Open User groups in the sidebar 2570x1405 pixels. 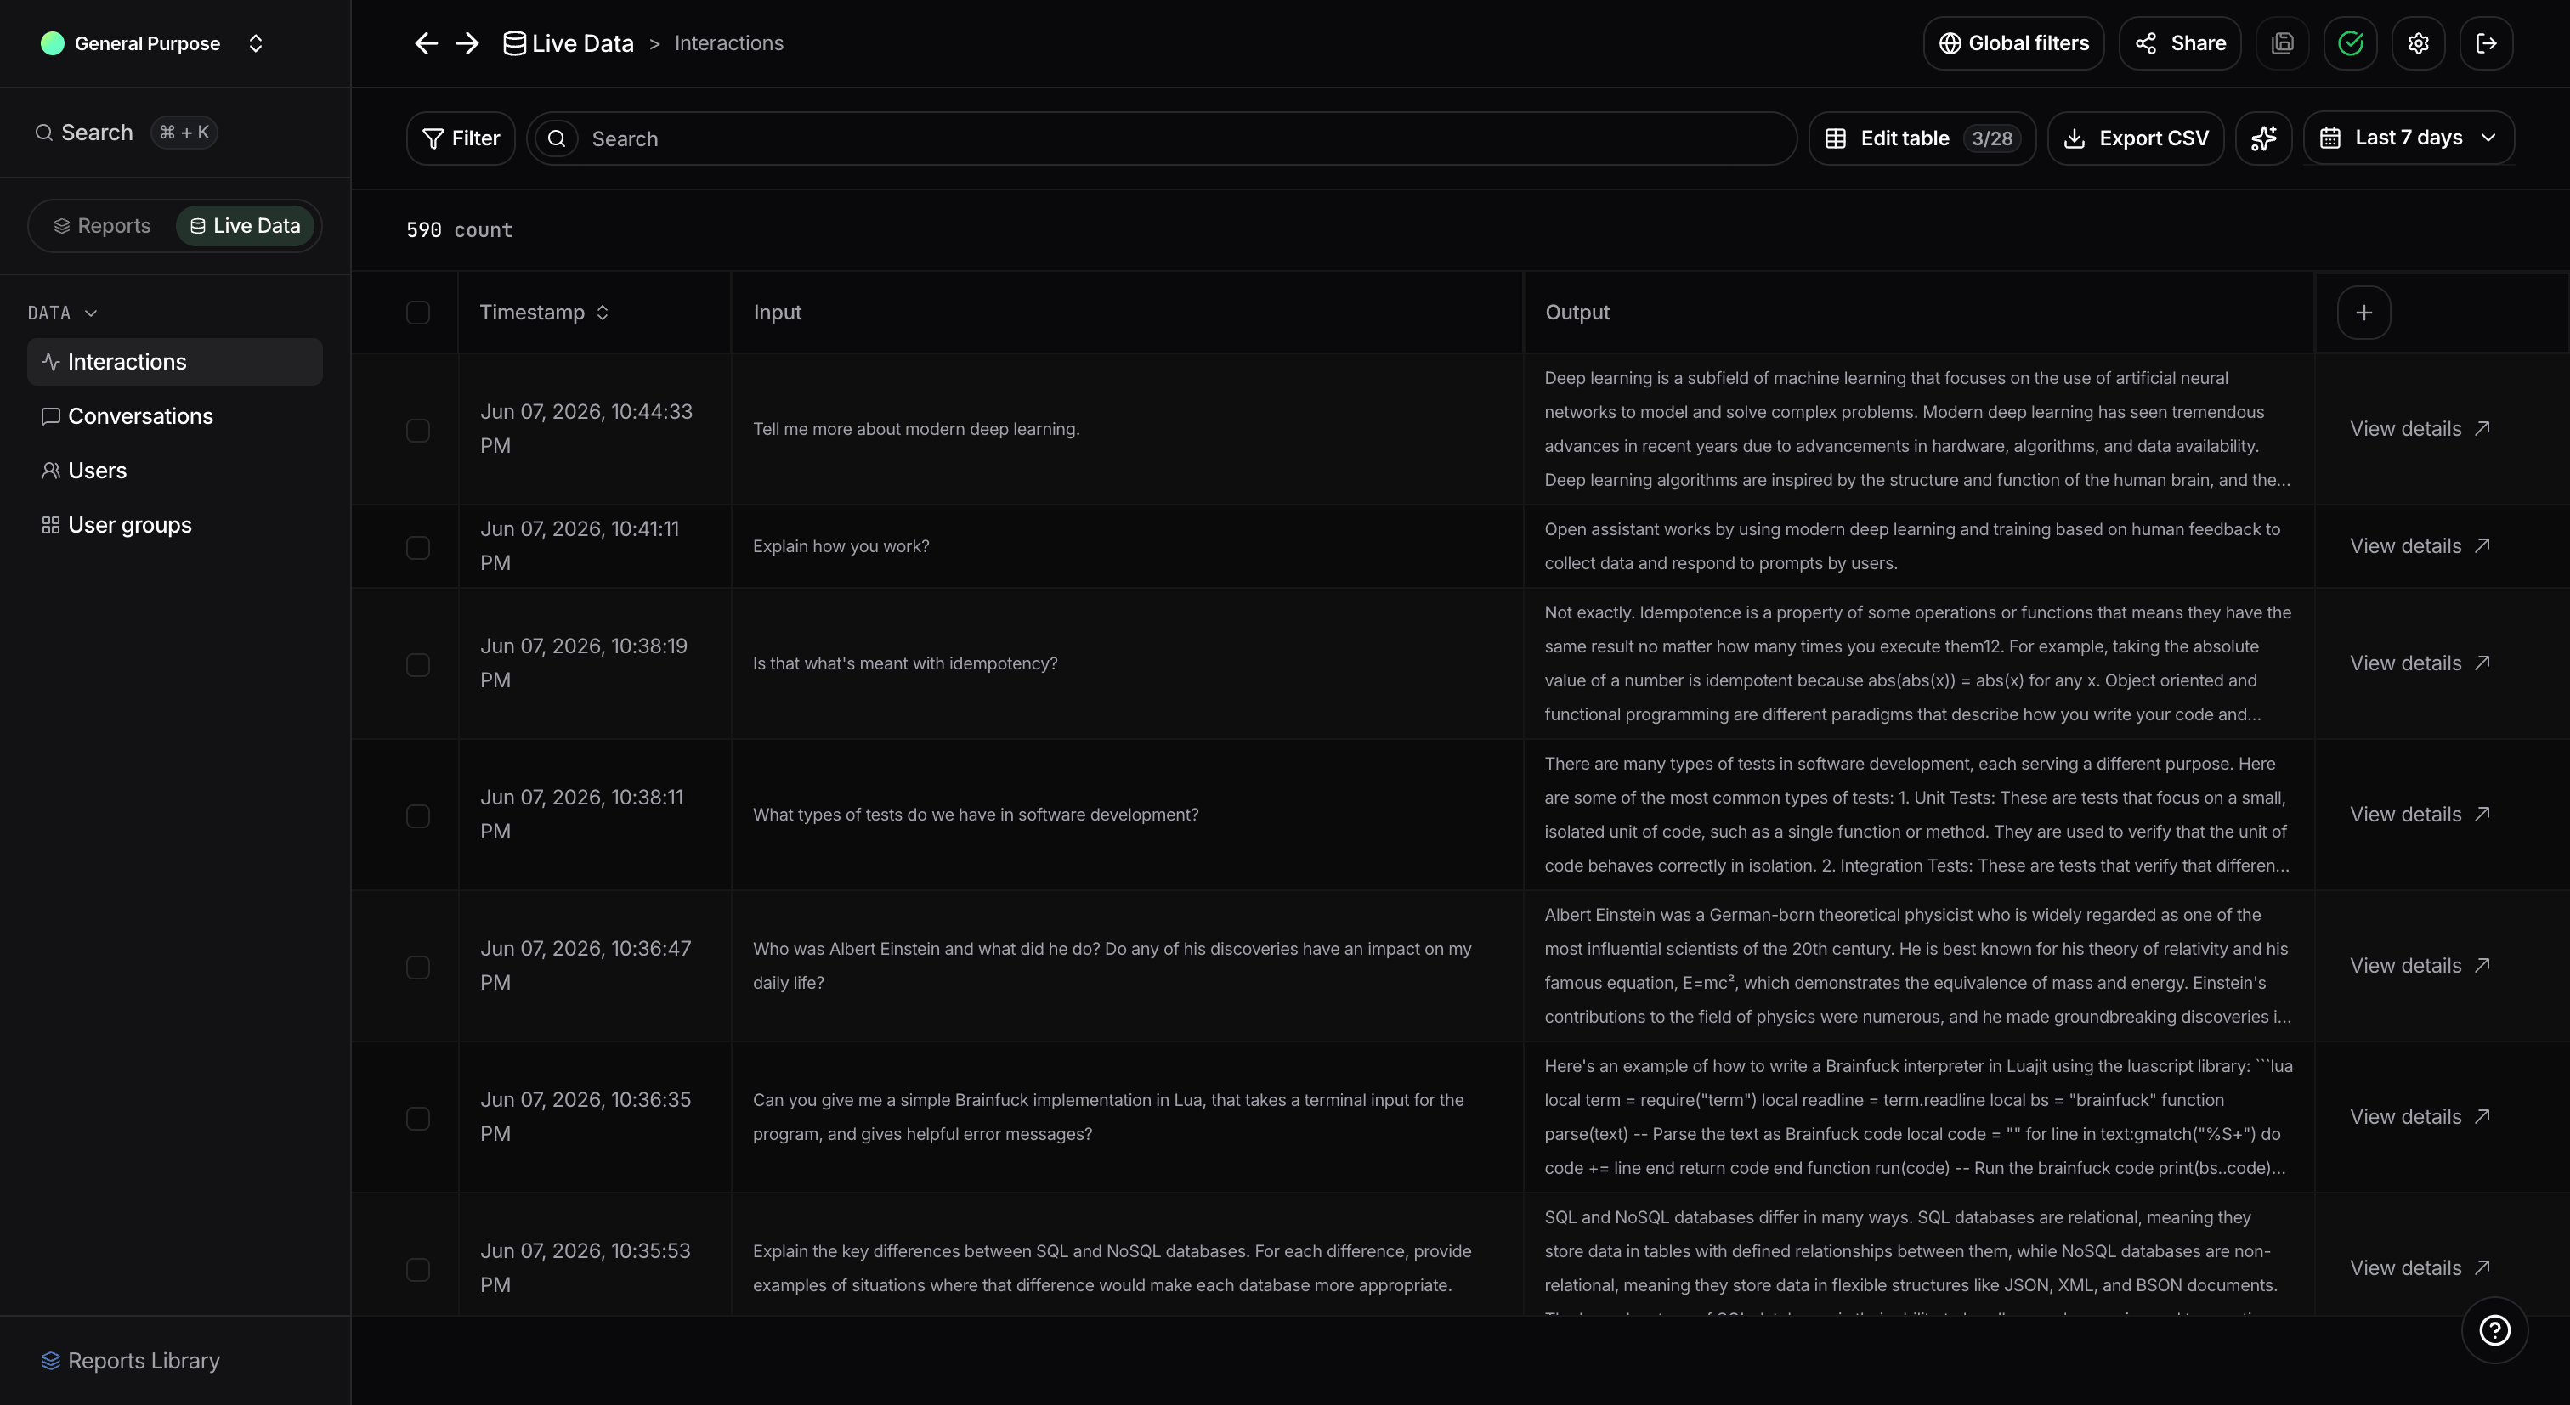point(174,524)
